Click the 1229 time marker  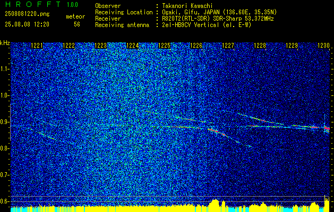pos(292,45)
